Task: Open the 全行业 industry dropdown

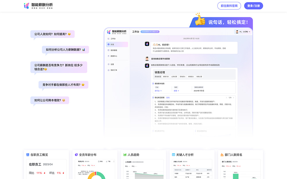Action: click(158, 91)
